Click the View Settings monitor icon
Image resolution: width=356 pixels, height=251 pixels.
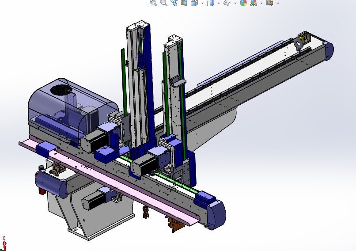(x=270, y=3)
